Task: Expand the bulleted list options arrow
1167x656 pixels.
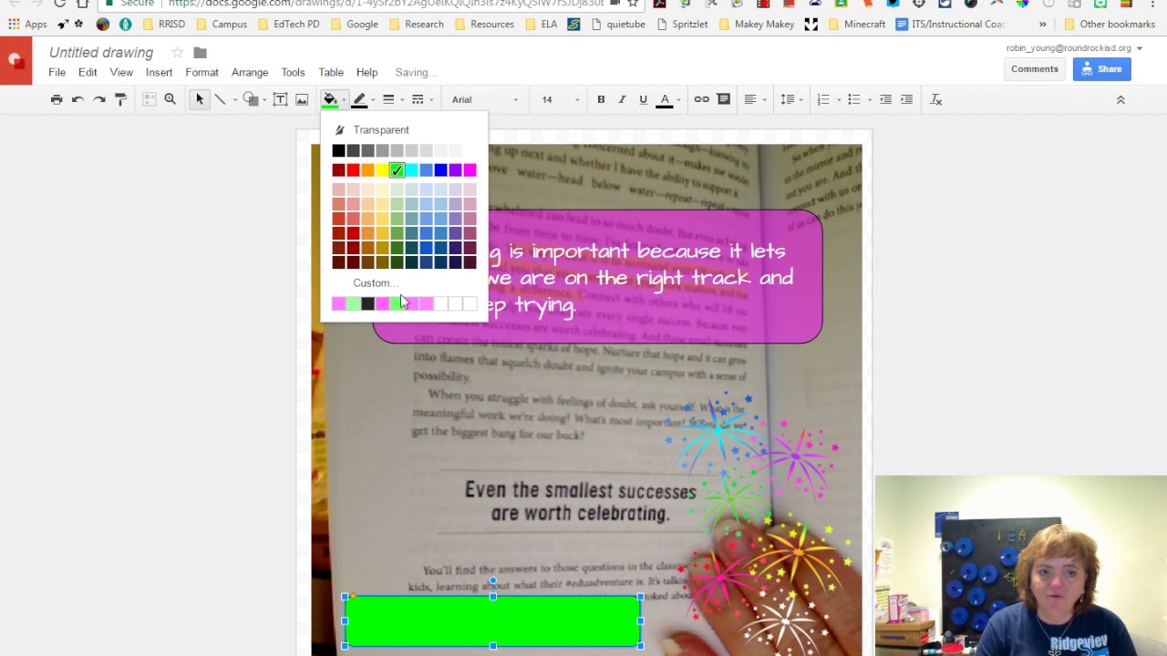Action: click(869, 99)
